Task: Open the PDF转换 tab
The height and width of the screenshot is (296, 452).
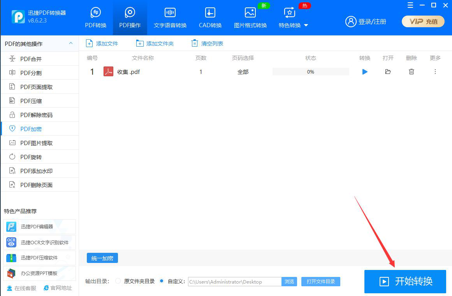Action: [x=96, y=18]
